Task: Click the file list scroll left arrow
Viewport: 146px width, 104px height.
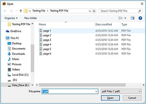Action: click(37, 85)
